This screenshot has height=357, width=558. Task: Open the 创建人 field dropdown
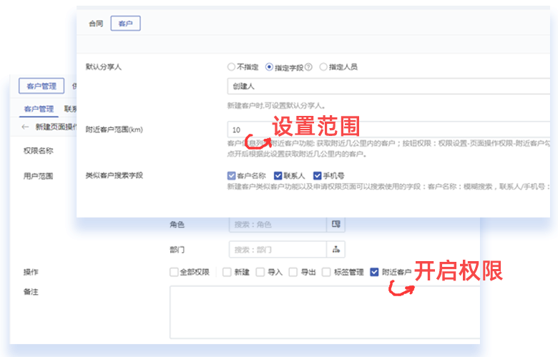tap(388, 86)
